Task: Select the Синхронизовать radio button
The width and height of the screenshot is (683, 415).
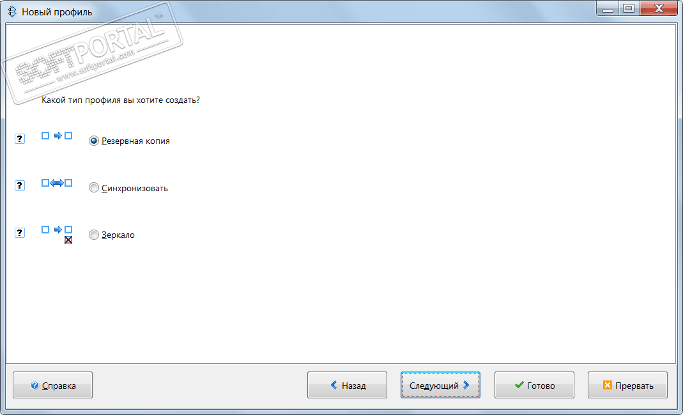Action: tap(94, 188)
